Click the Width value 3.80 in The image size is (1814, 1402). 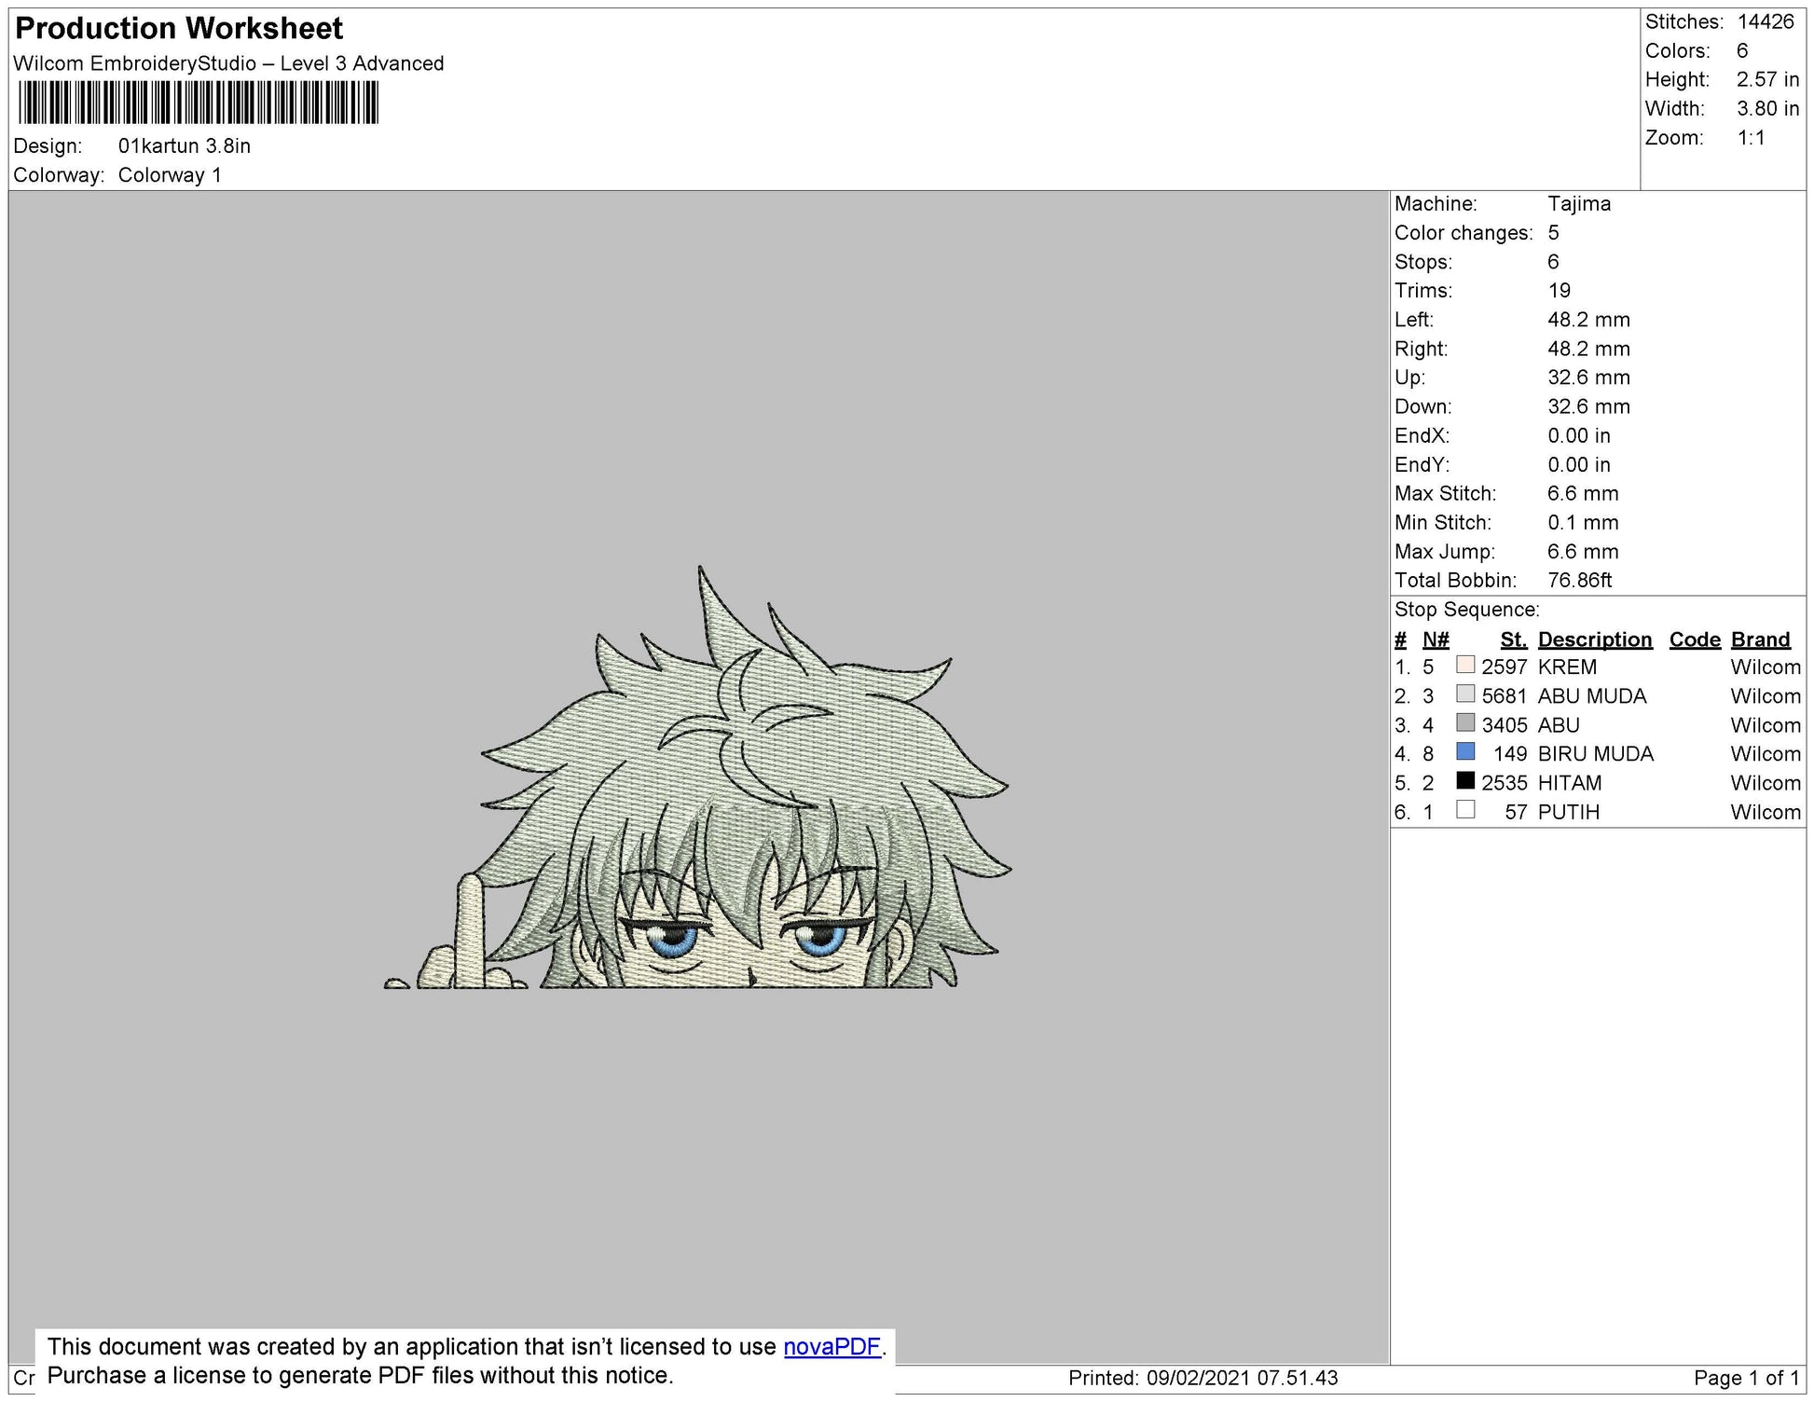1767,108
